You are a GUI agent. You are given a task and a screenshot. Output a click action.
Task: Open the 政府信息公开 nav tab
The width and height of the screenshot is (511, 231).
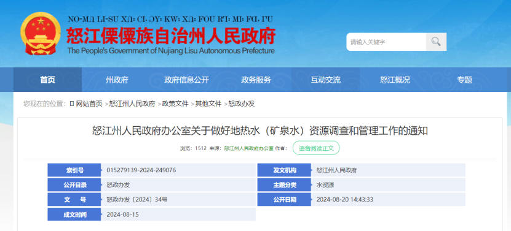click(186, 80)
